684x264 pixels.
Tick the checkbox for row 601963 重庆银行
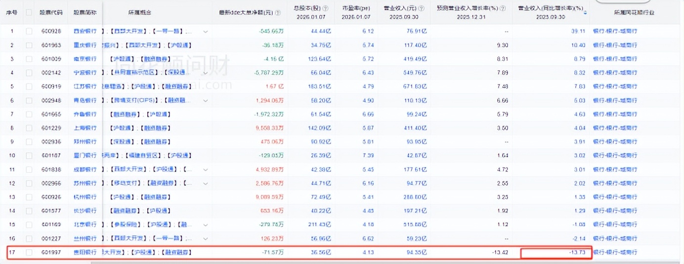pyautogui.click(x=29, y=45)
